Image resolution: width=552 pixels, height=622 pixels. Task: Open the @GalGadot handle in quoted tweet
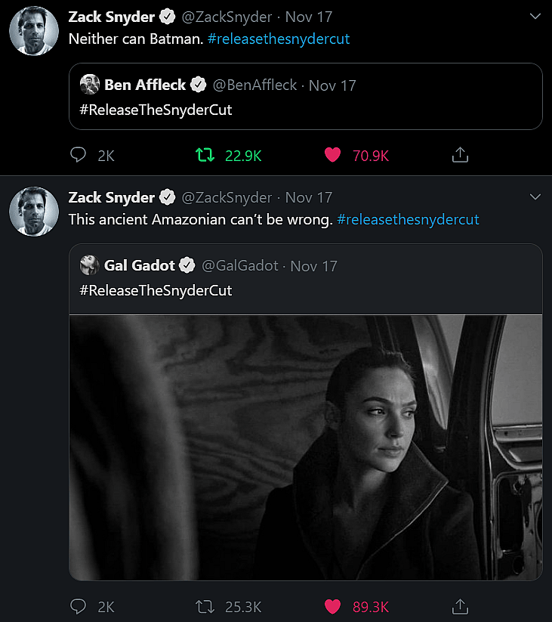(241, 265)
